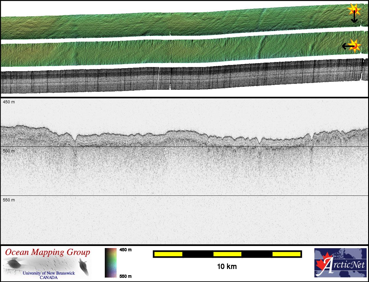Click University of New Brunswick Canada text

tap(49, 275)
